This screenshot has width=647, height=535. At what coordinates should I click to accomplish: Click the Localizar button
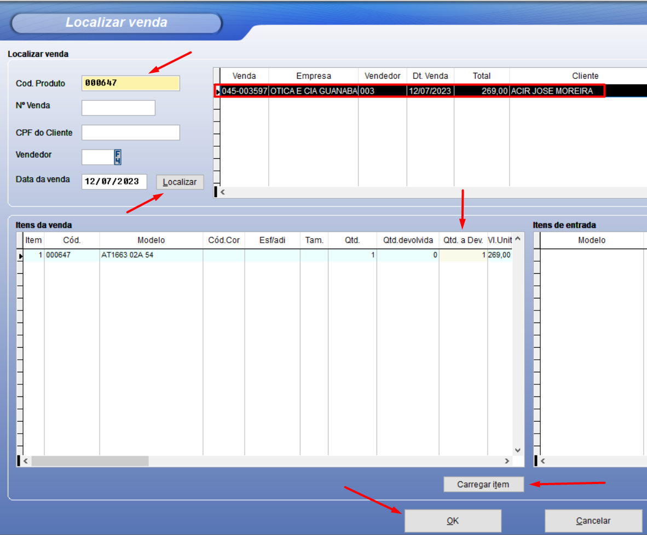coord(180,182)
